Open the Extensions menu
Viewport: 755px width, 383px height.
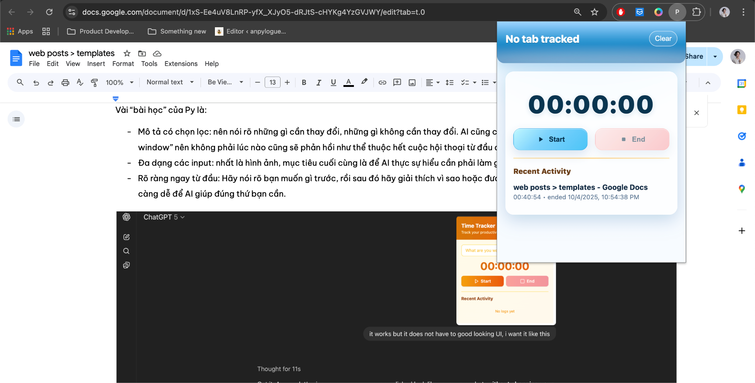[181, 64]
